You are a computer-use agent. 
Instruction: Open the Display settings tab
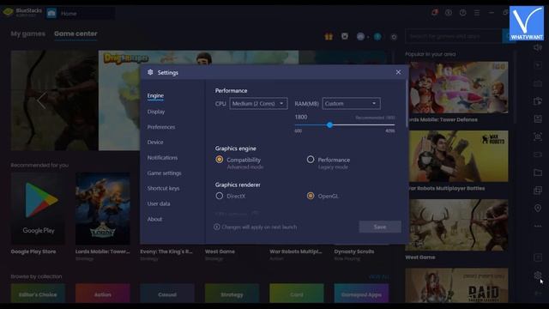(156, 112)
